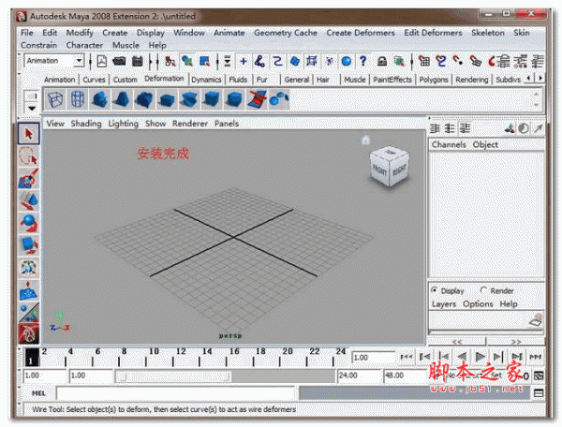Viewport: 562px width, 427px height.
Task: Create a new layer with the layer icon
Action: [x=535, y=321]
